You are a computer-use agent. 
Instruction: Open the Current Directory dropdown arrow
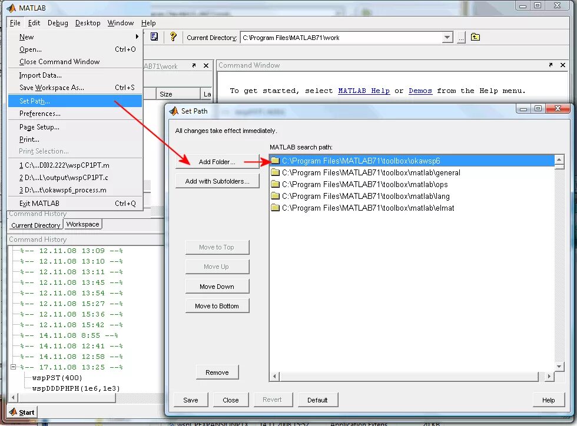[447, 38]
